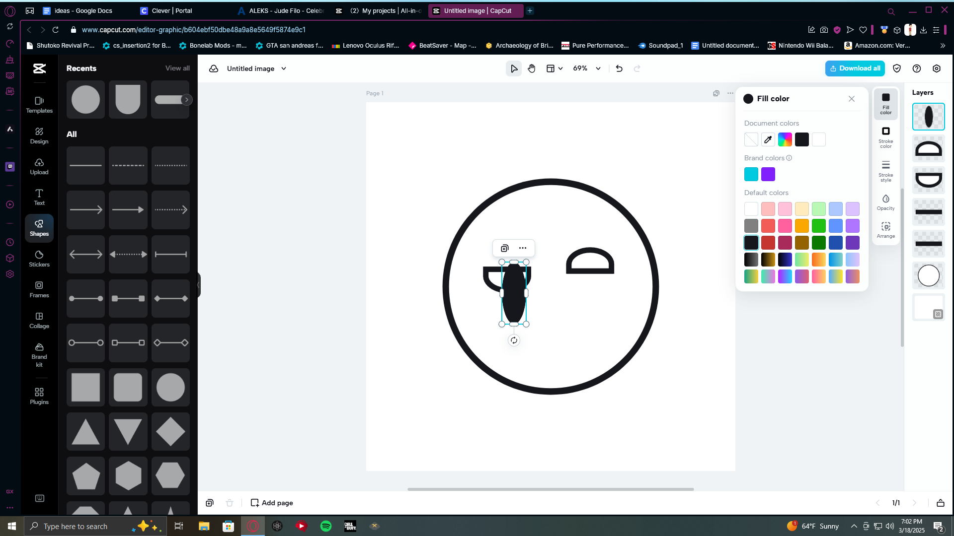Screen dimensions: 954x536
Task: Duplicate the selected shape from floating toolbar
Action: point(505,248)
